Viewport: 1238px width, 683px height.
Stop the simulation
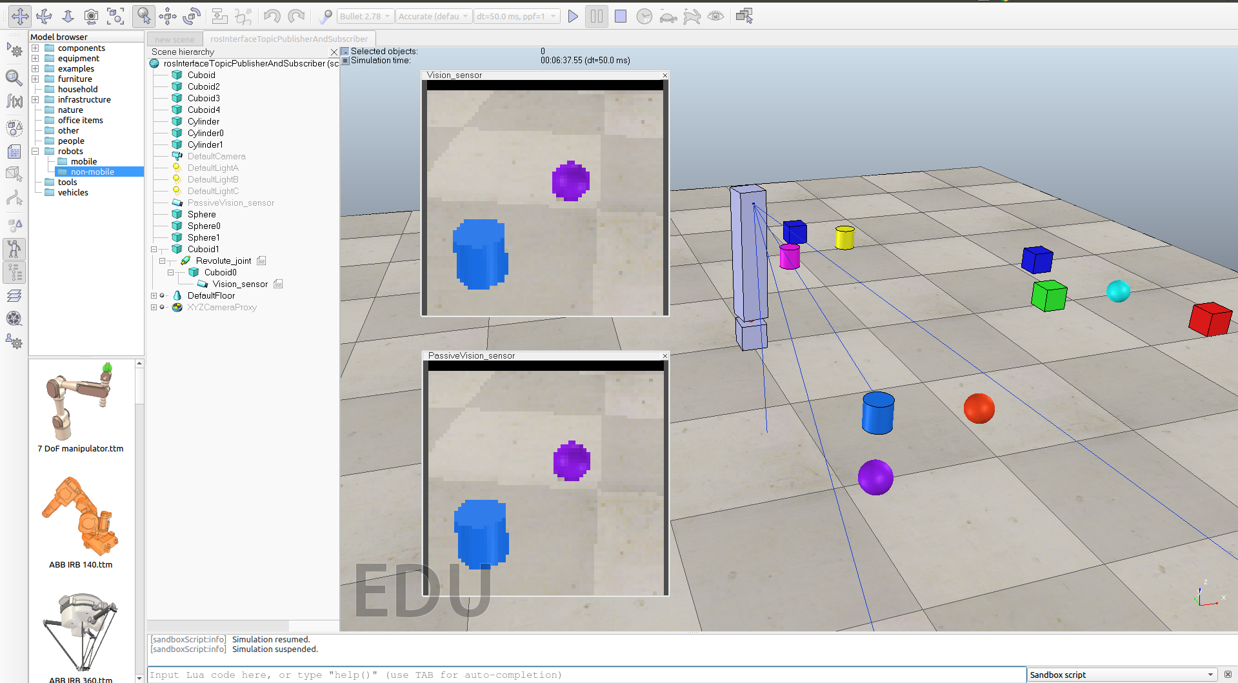(x=621, y=16)
